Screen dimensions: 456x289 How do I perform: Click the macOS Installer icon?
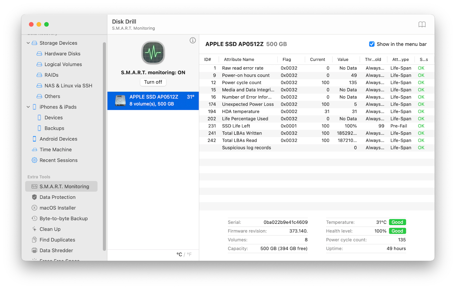click(34, 208)
